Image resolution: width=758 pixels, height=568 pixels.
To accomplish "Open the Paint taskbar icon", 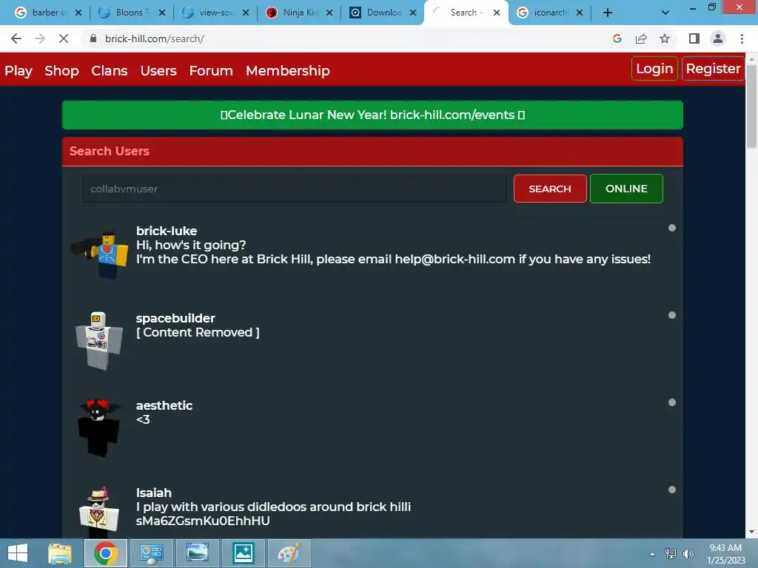I will pos(289,553).
